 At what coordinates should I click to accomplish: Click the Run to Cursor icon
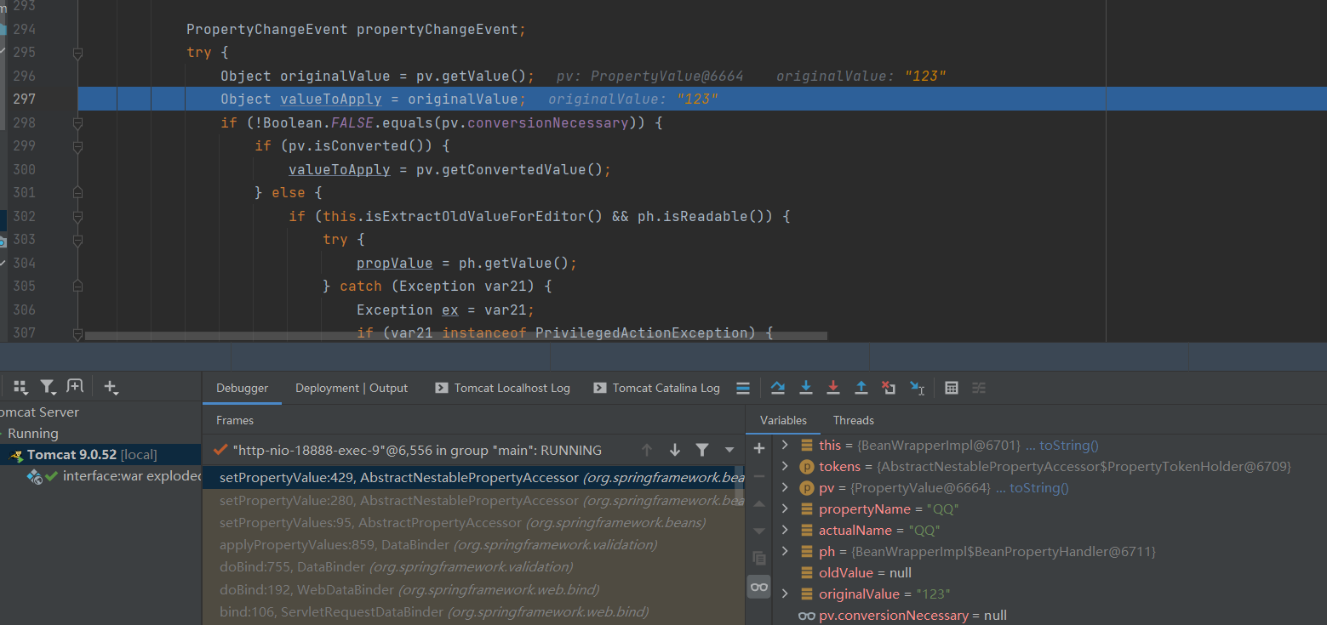tap(917, 388)
